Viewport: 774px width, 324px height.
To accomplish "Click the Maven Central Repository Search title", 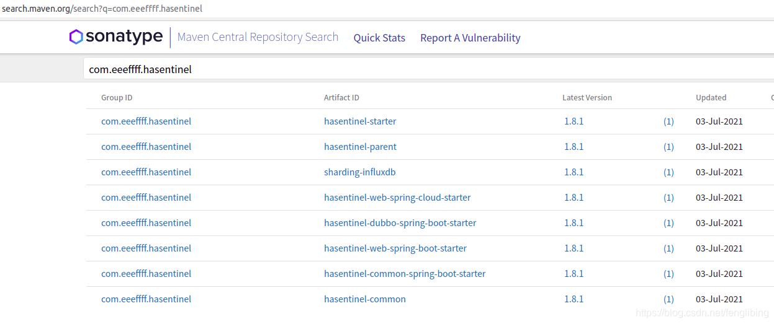I will click(258, 37).
